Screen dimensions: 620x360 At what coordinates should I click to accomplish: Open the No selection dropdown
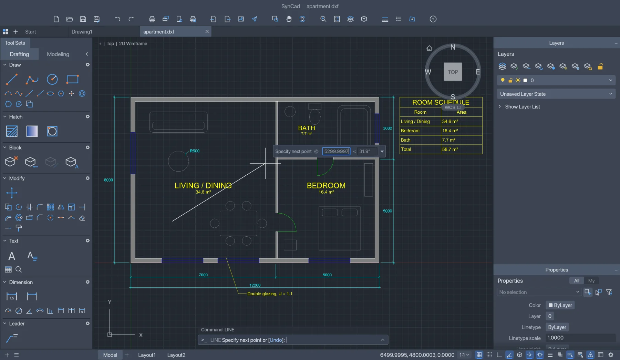pos(539,292)
